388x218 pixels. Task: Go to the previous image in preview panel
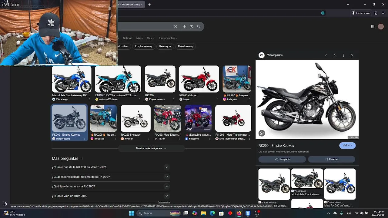click(x=326, y=55)
